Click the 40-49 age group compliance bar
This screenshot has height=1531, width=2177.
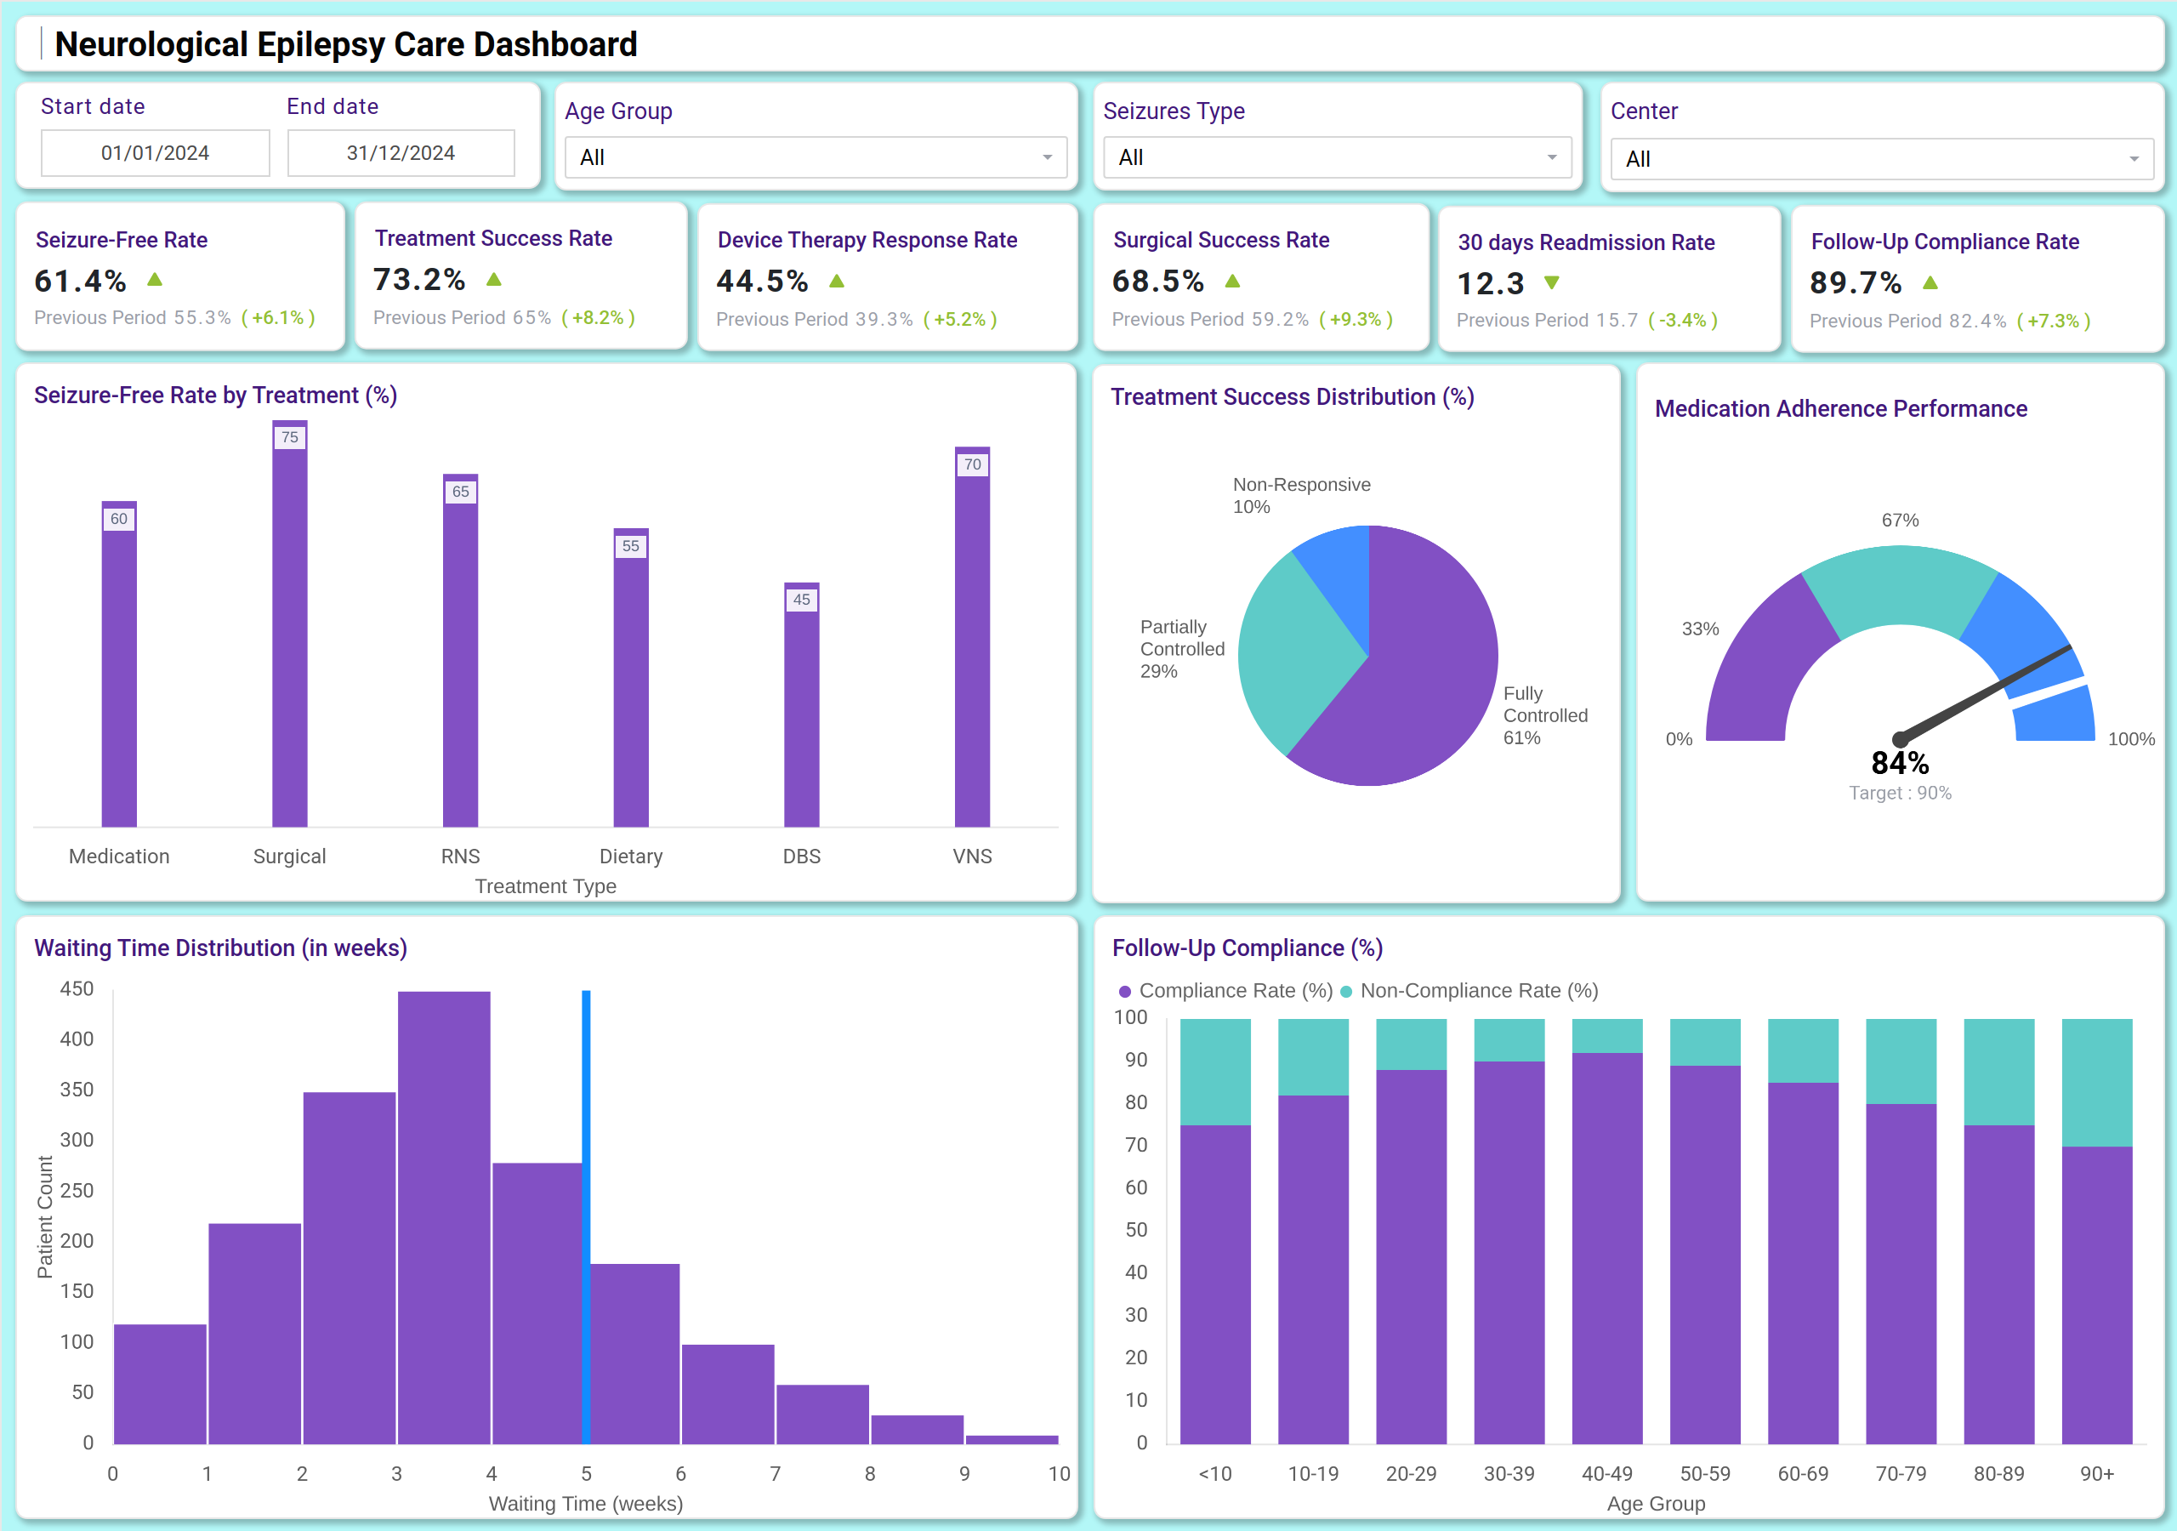pyautogui.click(x=1607, y=1249)
